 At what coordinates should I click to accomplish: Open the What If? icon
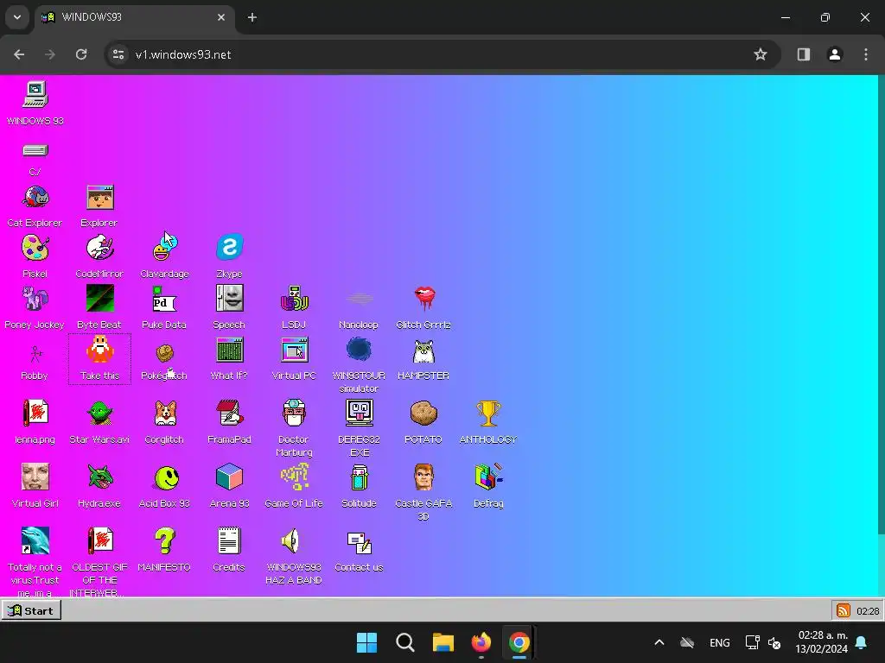tap(229, 350)
